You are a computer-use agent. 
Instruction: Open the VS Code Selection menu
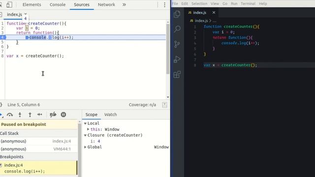click(199, 3)
